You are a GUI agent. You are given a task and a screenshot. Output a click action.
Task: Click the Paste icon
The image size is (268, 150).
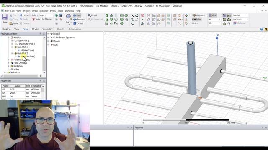[14, 23]
